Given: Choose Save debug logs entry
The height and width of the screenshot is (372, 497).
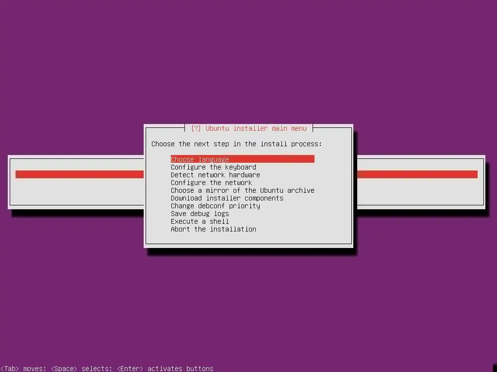Looking at the screenshot, I should coord(199,214).
